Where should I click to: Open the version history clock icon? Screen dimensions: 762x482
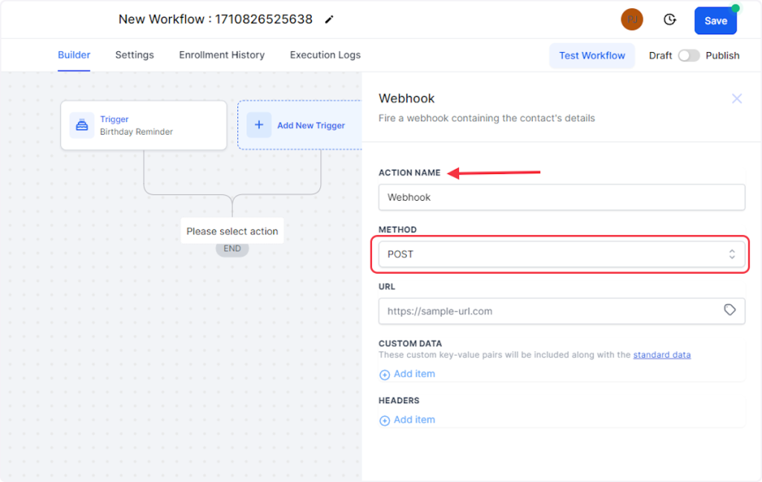click(670, 20)
